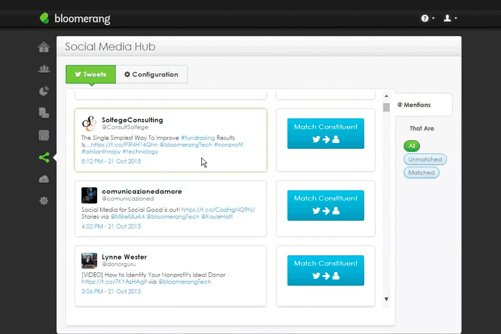
Task: Open the Reports pie chart icon
Action: 44,91
